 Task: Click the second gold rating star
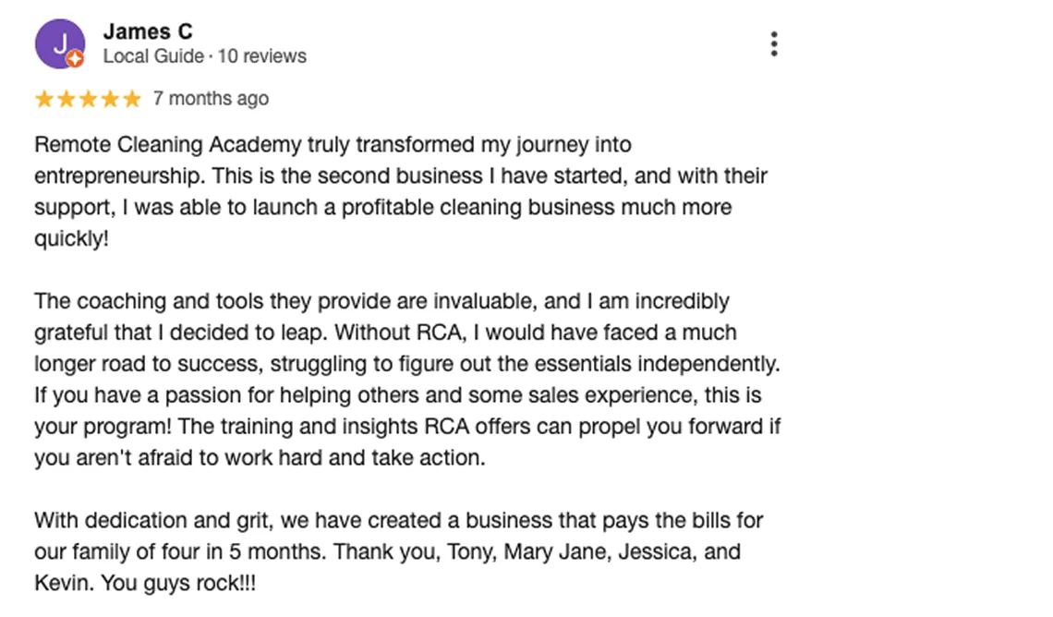point(67,99)
